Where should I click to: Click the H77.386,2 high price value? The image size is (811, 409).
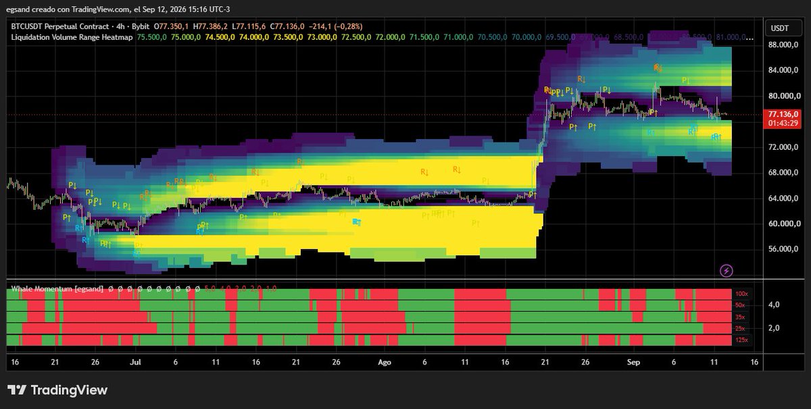(212, 26)
